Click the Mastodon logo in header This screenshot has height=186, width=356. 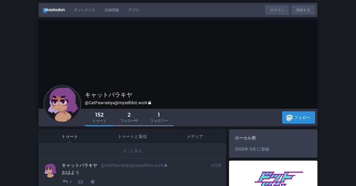[x=54, y=10]
